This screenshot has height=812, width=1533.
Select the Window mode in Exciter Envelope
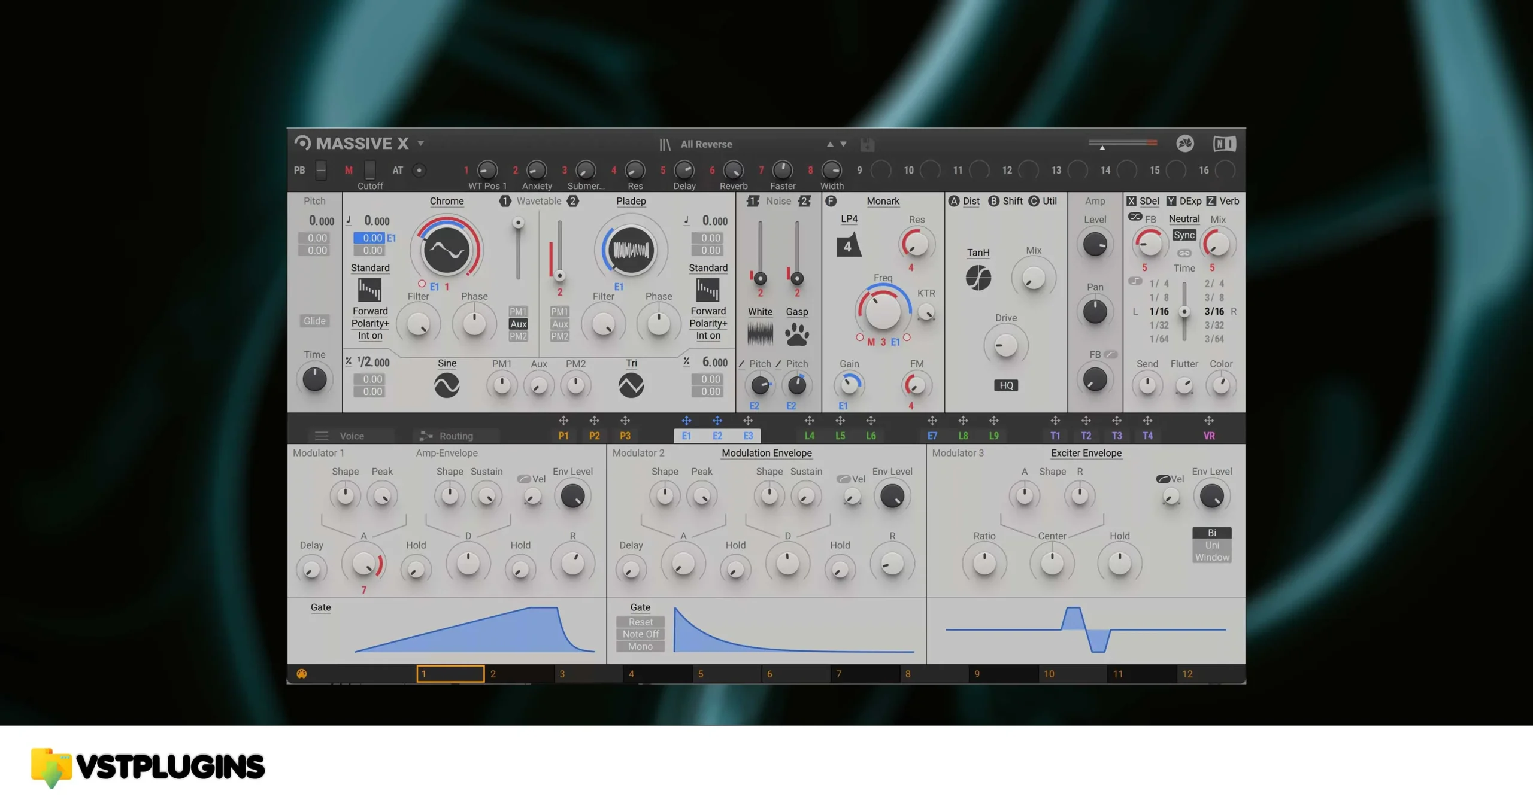click(x=1211, y=557)
